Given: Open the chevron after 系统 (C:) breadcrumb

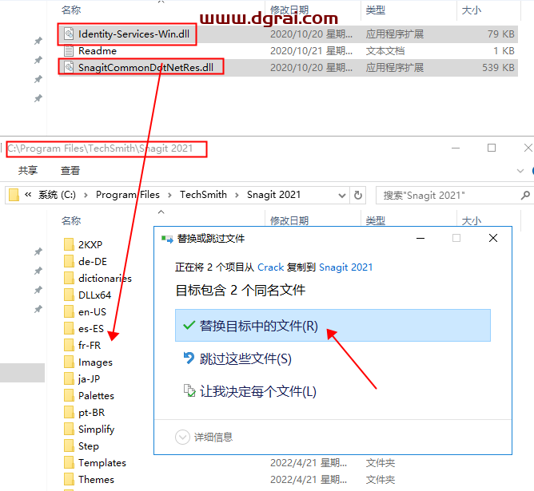Looking at the screenshot, I should [x=86, y=195].
